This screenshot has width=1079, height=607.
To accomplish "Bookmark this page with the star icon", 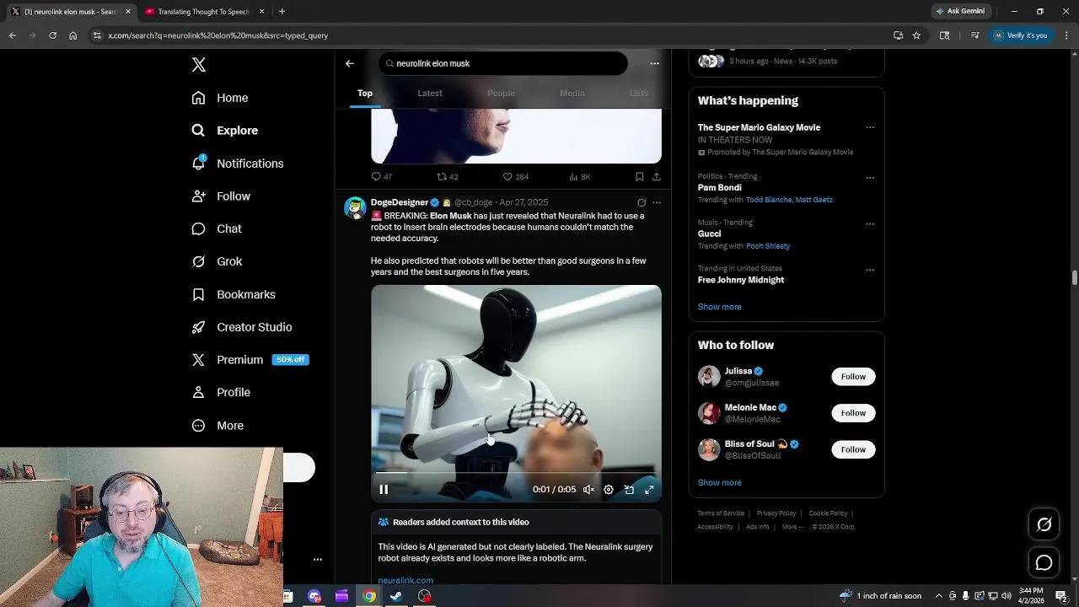I will click(916, 35).
